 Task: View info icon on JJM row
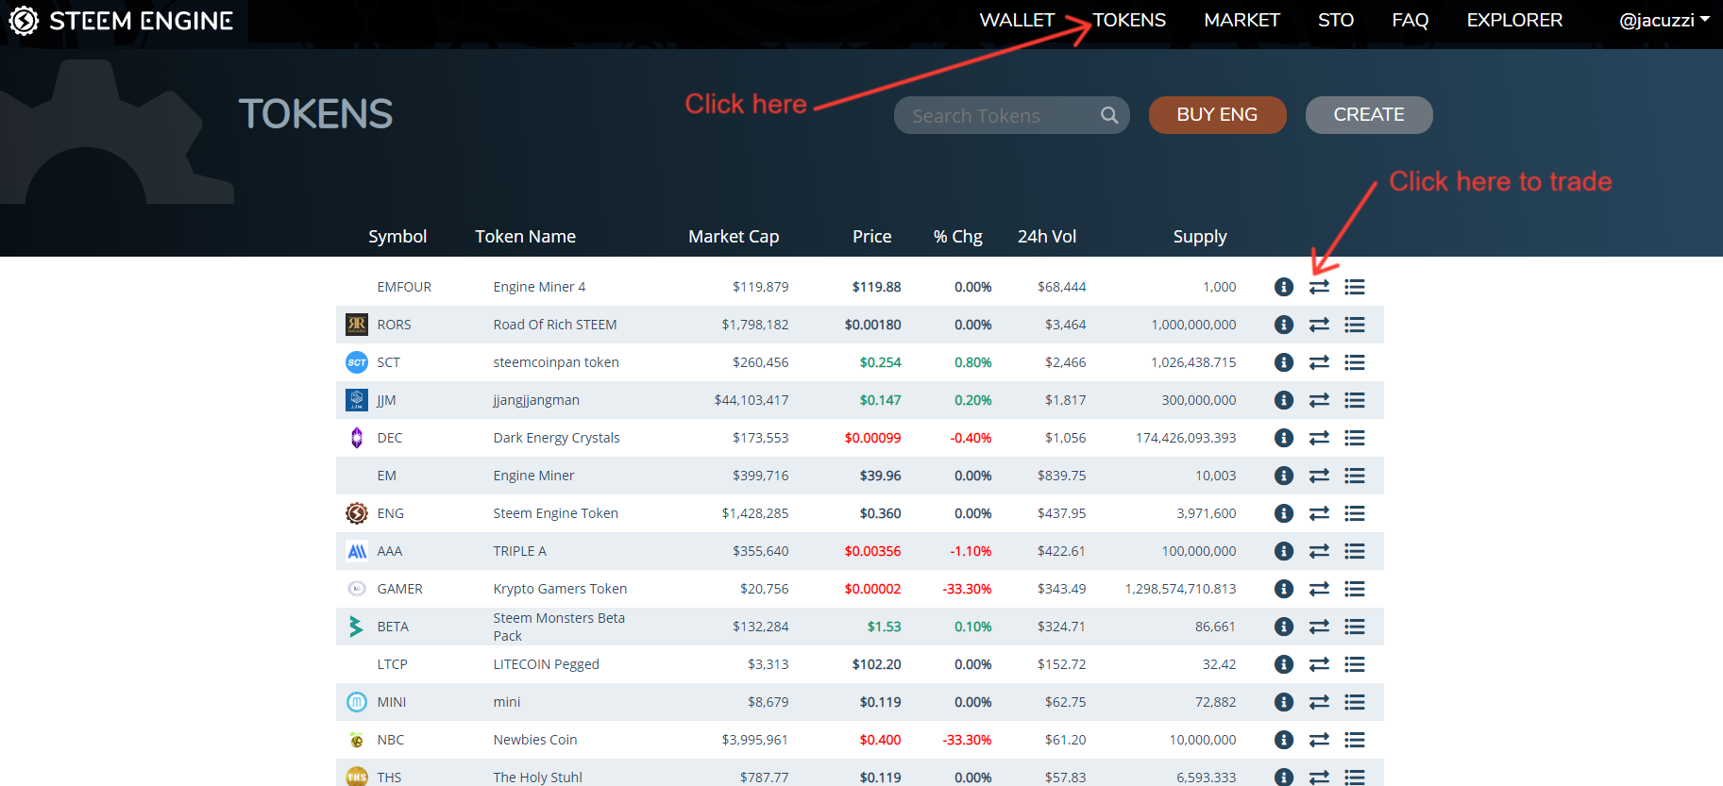coord(1284,400)
